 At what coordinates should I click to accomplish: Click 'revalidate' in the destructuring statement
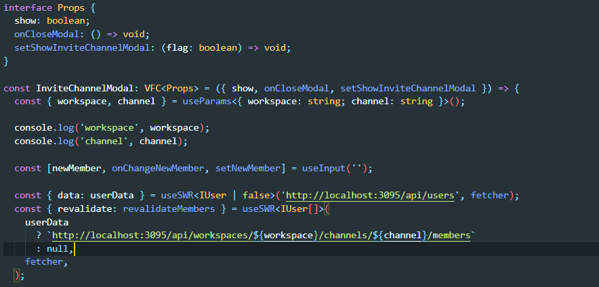(85, 208)
